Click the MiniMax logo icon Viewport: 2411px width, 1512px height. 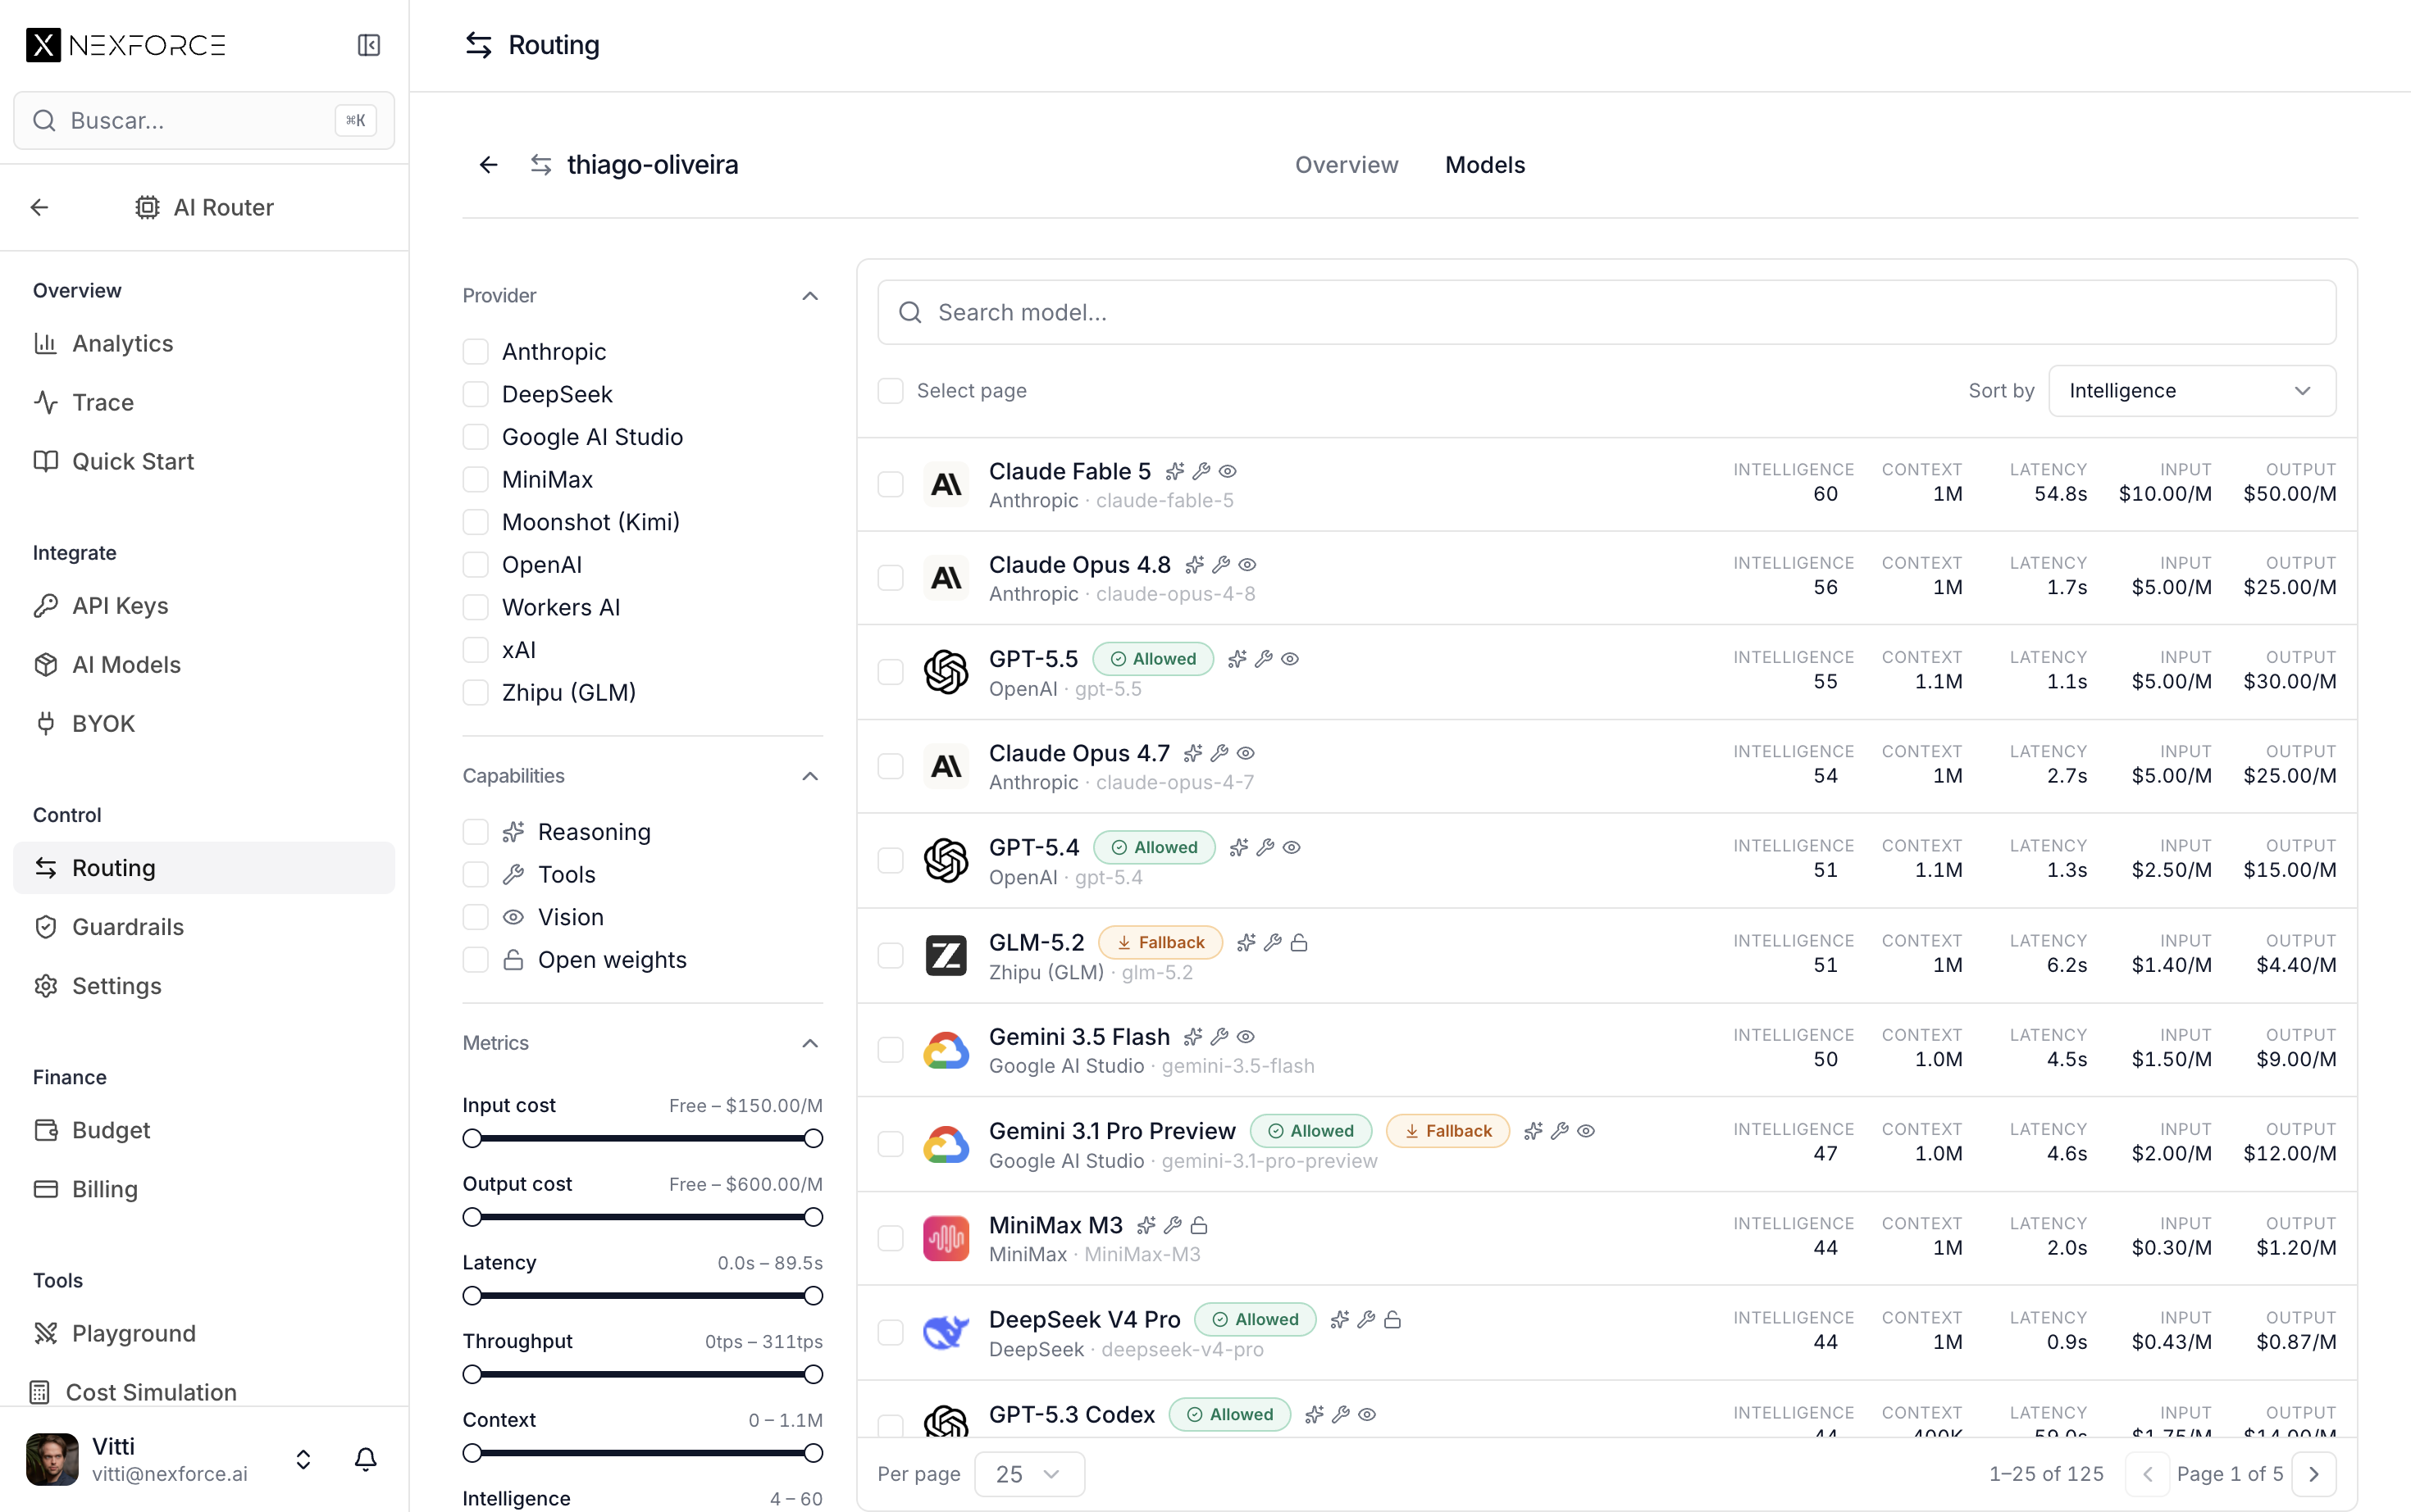pyautogui.click(x=946, y=1238)
